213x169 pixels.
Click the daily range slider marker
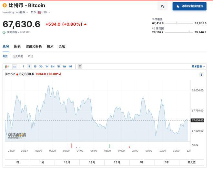click(177, 22)
